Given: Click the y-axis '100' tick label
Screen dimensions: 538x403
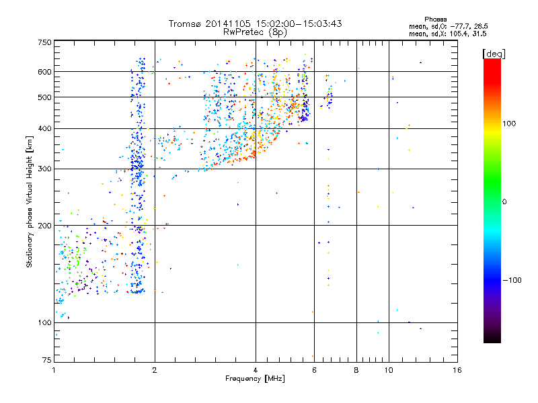Looking at the screenshot, I should 44,323.
